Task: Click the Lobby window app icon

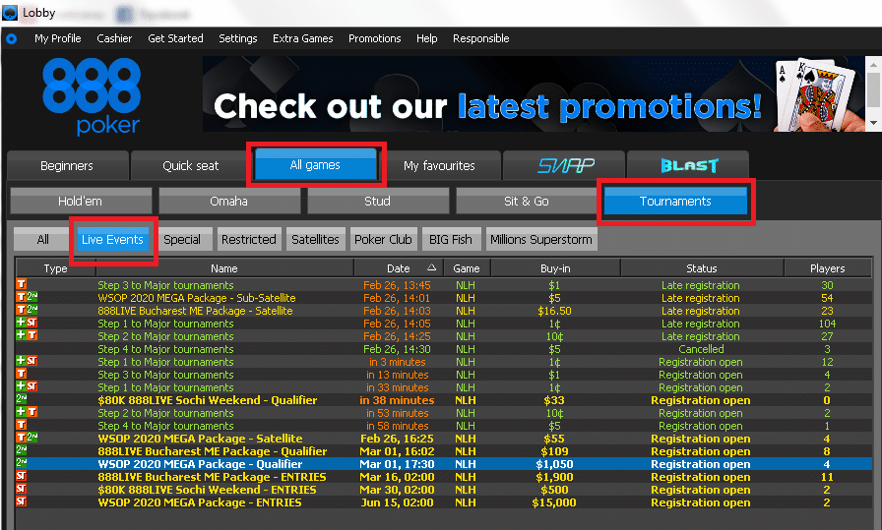Action: pyautogui.click(x=10, y=13)
